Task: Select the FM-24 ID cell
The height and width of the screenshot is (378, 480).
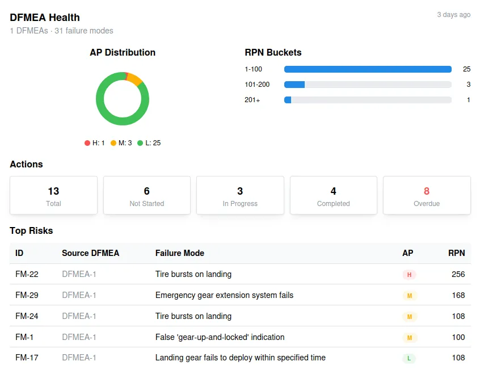Action: point(27,316)
